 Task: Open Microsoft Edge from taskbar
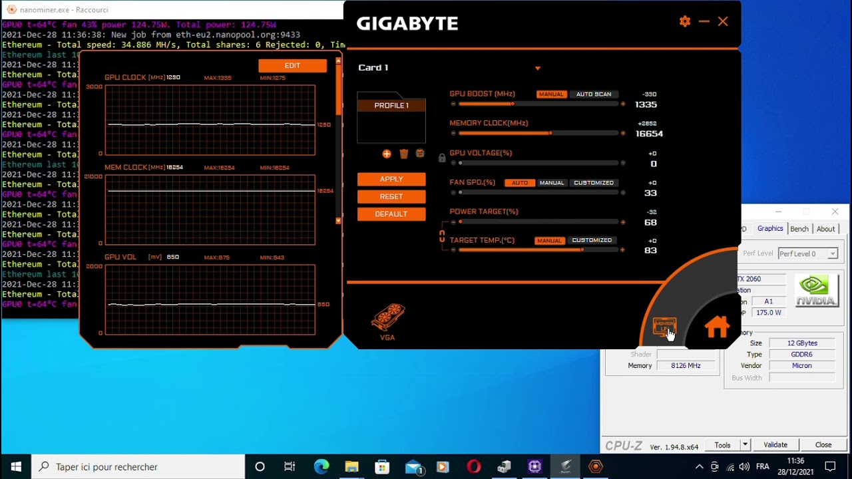click(x=321, y=466)
